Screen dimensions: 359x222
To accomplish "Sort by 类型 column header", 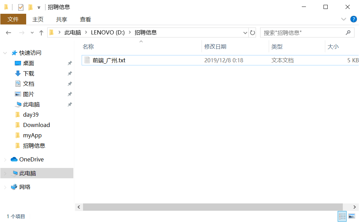I will point(277,47).
